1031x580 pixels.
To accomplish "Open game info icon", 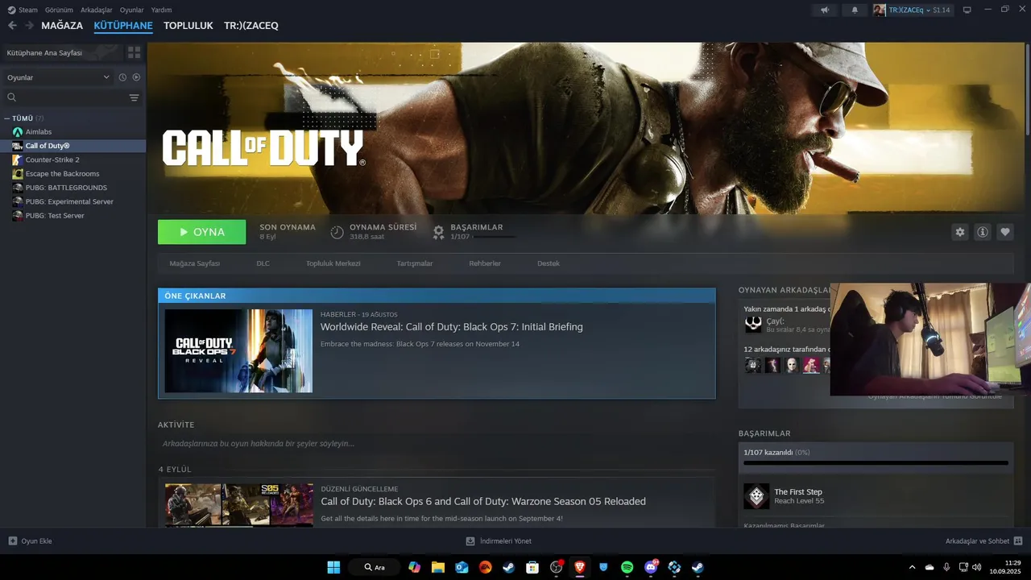I will 983,232.
